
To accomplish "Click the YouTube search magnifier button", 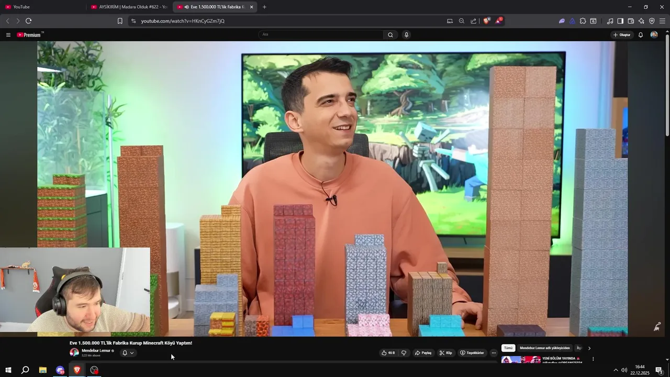I will (x=390, y=35).
